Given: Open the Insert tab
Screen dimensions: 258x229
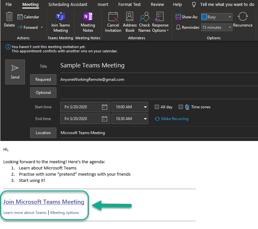Looking at the screenshot, I should [x=103, y=5].
